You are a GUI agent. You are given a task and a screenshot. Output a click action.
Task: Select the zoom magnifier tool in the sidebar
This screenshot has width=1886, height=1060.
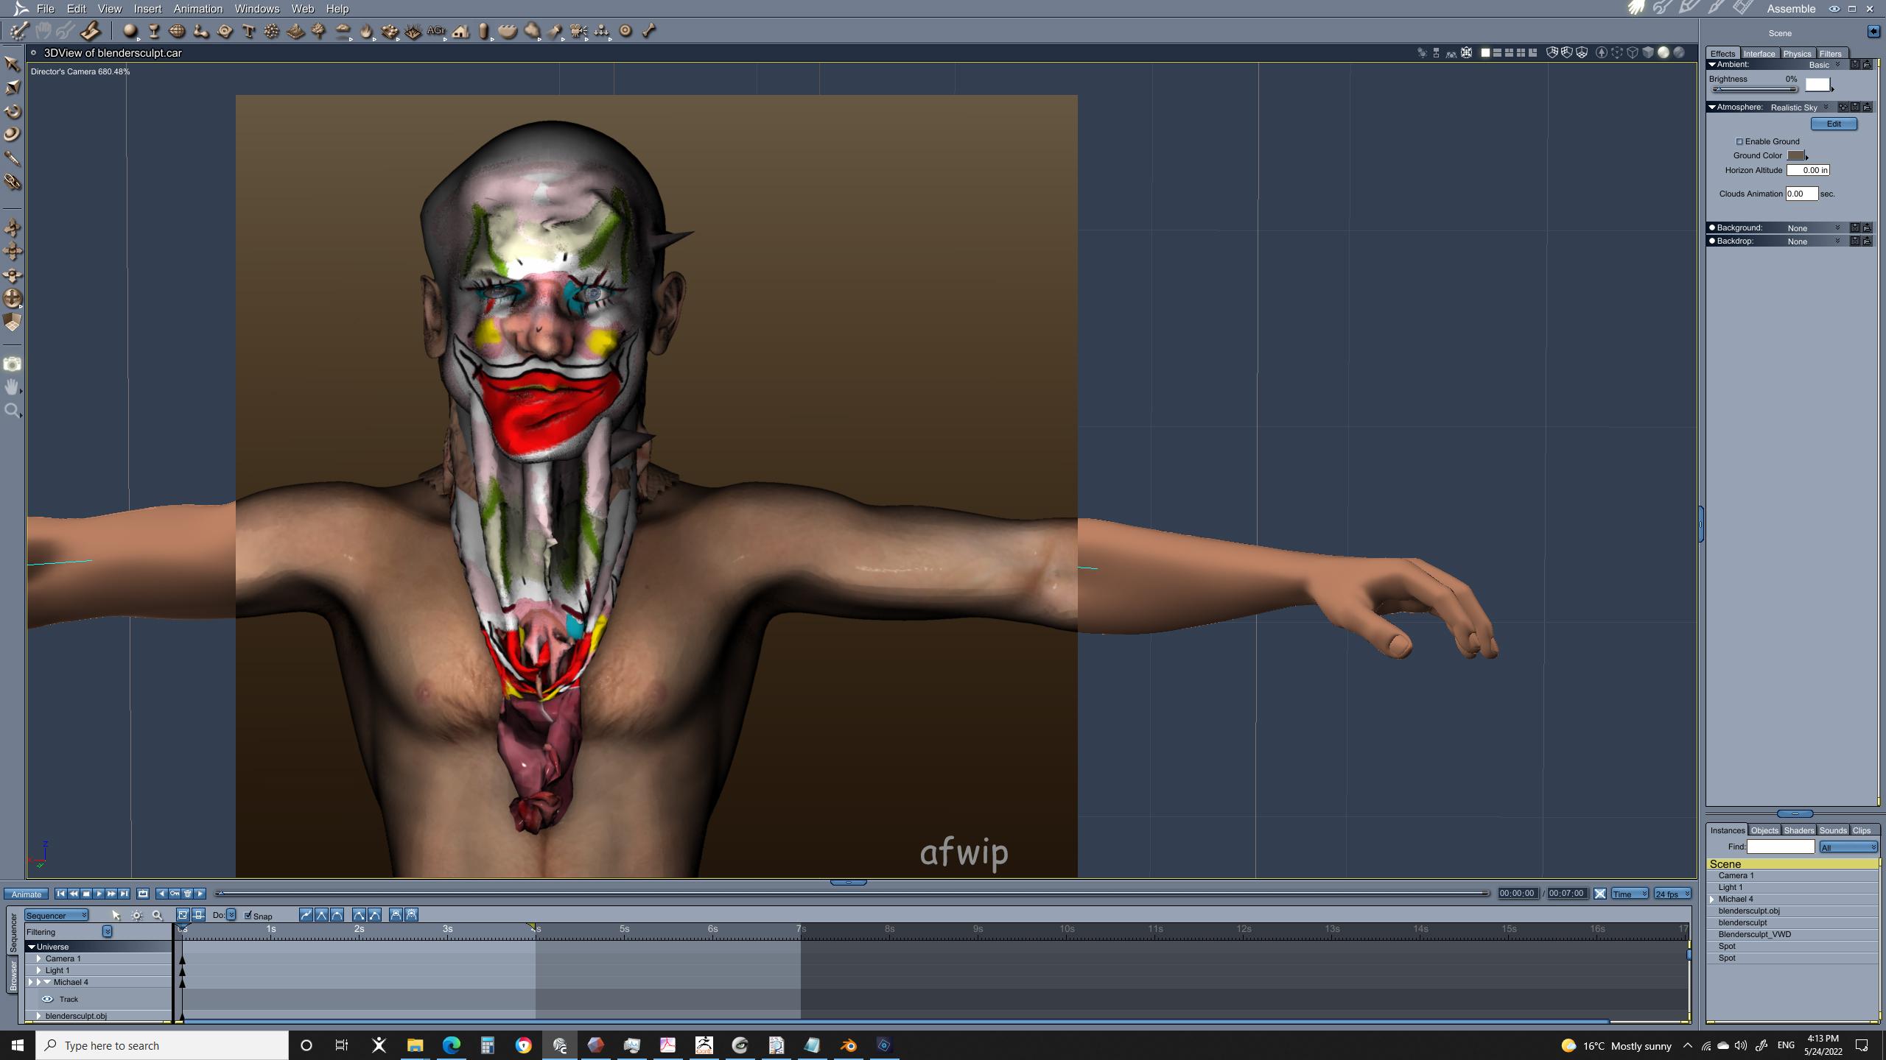pos(13,411)
